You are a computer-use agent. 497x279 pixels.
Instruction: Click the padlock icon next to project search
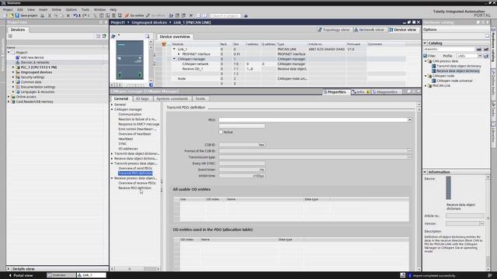pyautogui.click(x=245, y=15)
